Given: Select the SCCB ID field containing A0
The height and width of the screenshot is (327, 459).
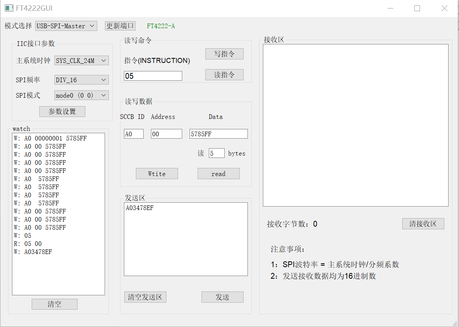Looking at the screenshot, I should (x=134, y=134).
